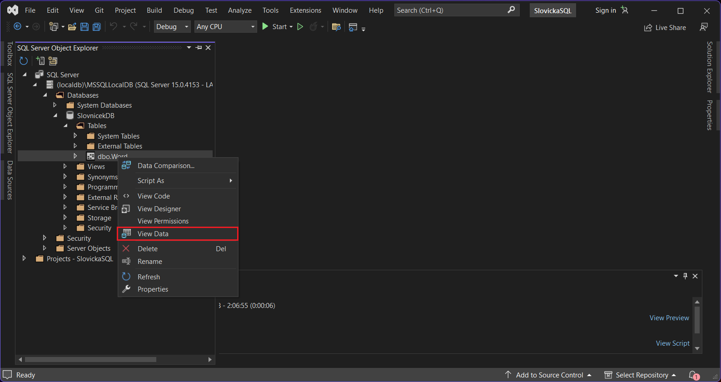This screenshot has height=382, width=721.
Task: Collapse the SlovnicekDB database node
Action: pos(55,115)
